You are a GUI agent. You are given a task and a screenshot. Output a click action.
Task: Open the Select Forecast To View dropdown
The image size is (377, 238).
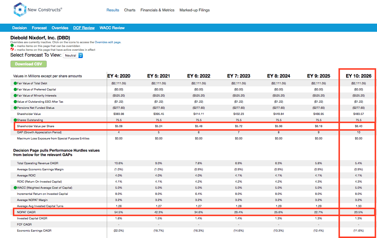click(73, 55)
